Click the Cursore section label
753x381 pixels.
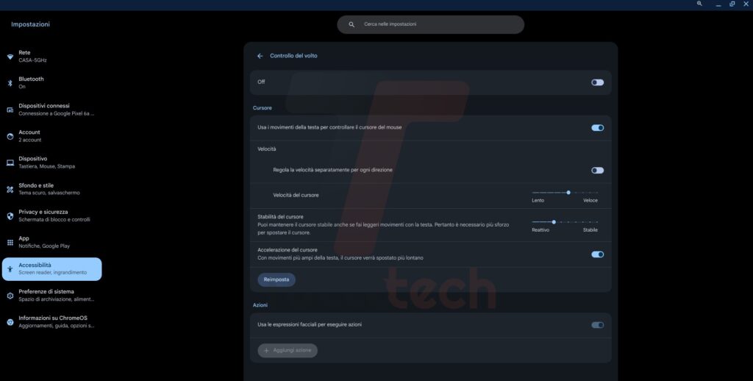[x=263, y=108]
